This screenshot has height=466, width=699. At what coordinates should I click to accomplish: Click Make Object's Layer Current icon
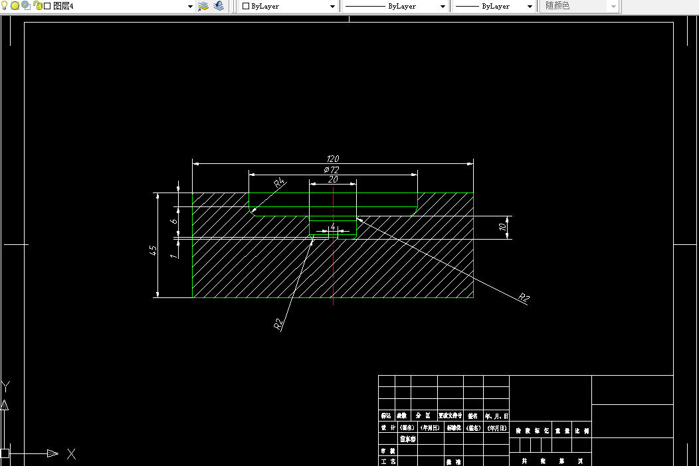click(x=203, y=6)
